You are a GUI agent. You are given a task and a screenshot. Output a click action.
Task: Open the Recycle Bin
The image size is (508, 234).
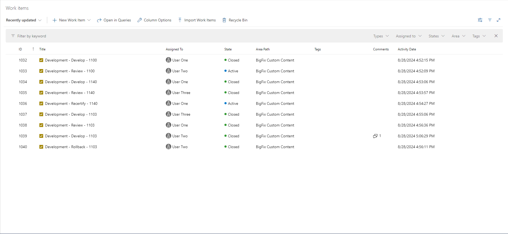tap(235, 20)
